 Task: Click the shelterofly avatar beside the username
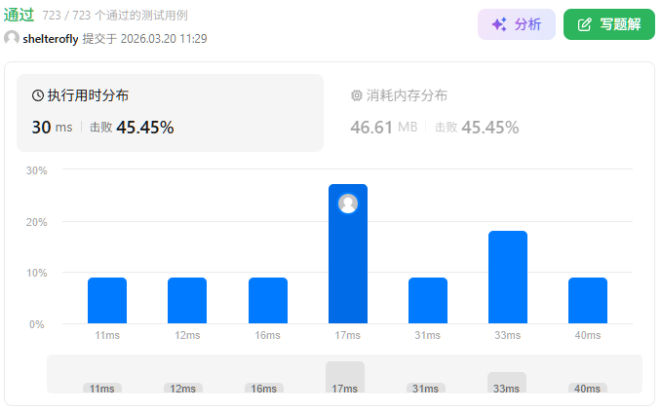point(12,38)
